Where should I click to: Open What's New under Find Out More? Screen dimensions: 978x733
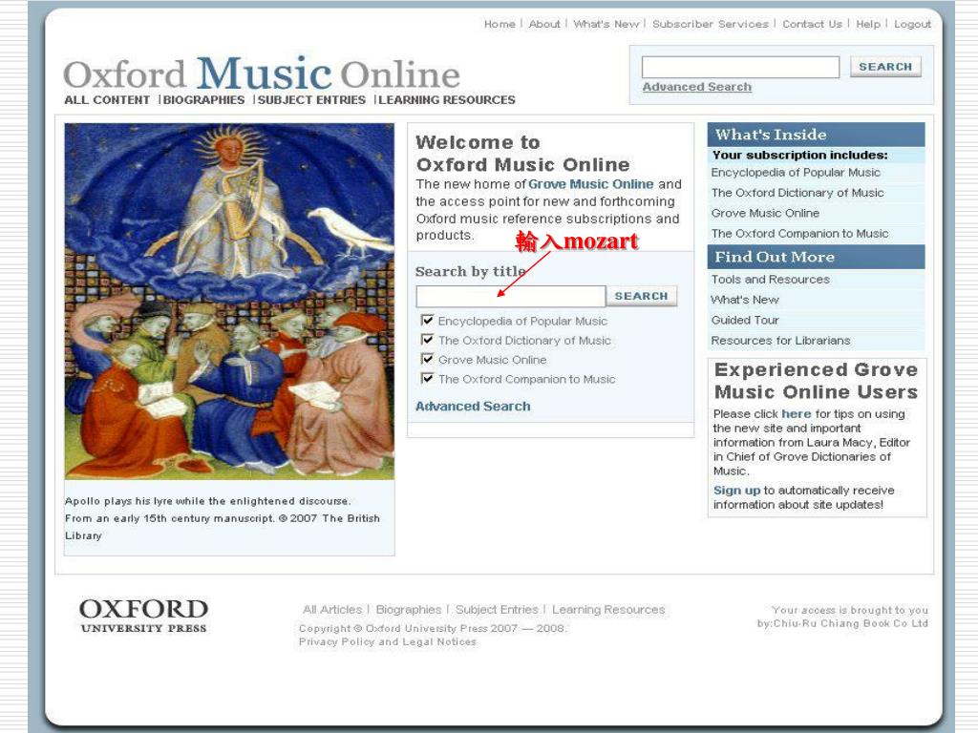click(x=745, y=300)
